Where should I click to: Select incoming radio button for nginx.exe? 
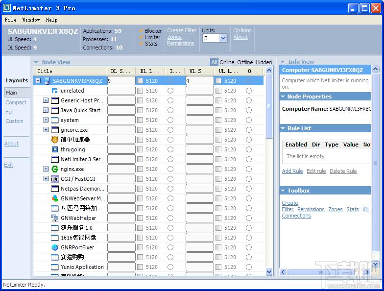tap(170, 169)
